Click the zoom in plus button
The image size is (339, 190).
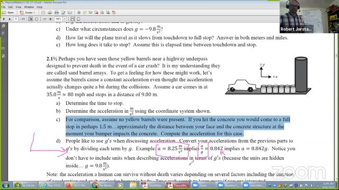coord(50,19)
